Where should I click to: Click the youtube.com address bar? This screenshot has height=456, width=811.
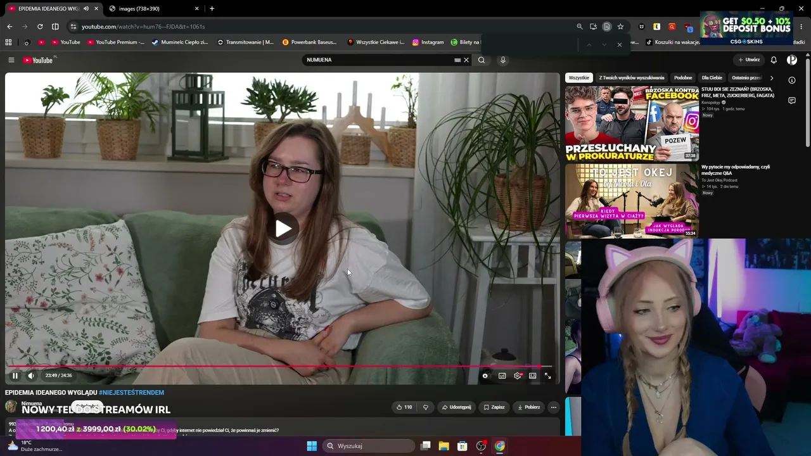point(317,27)
